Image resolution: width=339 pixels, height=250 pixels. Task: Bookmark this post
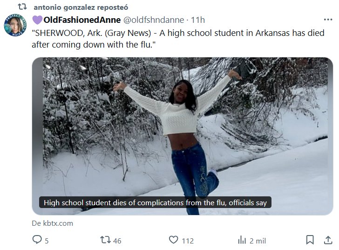click(310, 240)
